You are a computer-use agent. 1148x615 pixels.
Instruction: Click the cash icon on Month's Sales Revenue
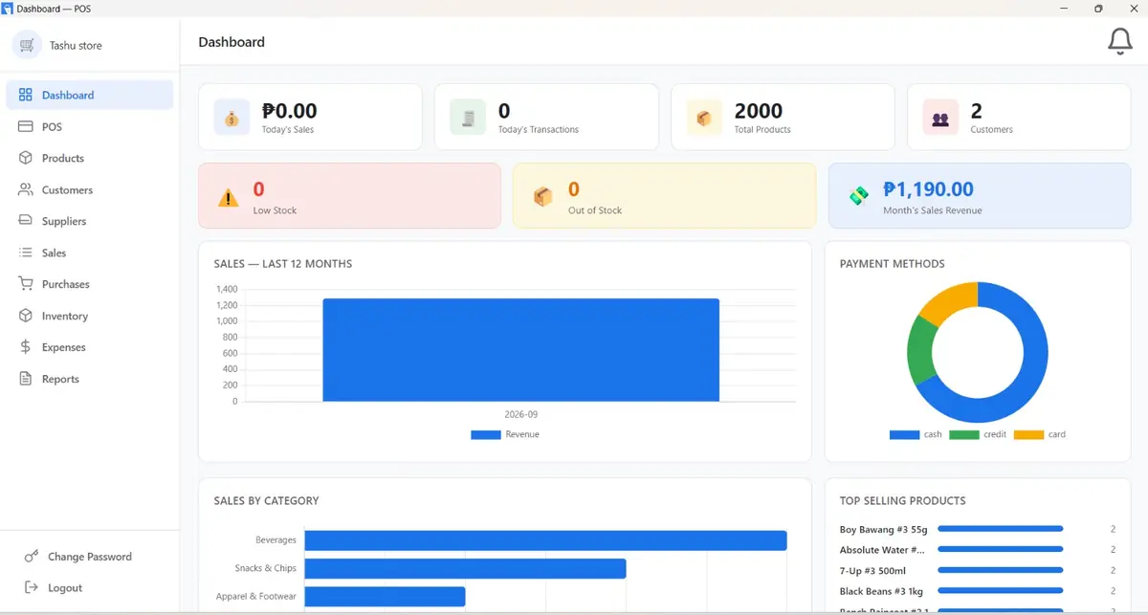point(858,196)
